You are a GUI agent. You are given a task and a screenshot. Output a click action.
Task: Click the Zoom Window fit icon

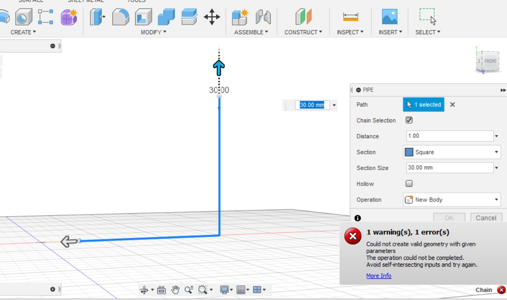pos(203,290)
